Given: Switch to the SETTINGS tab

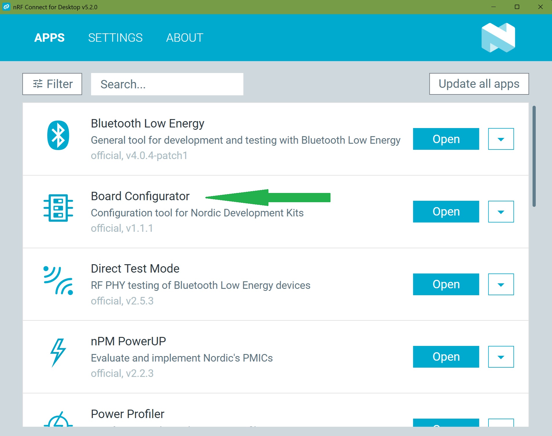Looking at the screenshot, I should (115, 38).
